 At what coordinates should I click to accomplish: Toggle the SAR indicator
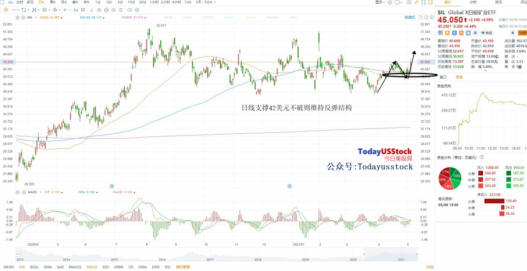coord(60,267)
